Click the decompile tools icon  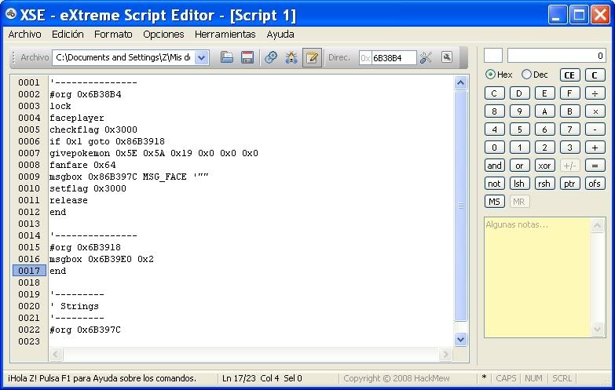pyautogui.click(x=426, y=57)
